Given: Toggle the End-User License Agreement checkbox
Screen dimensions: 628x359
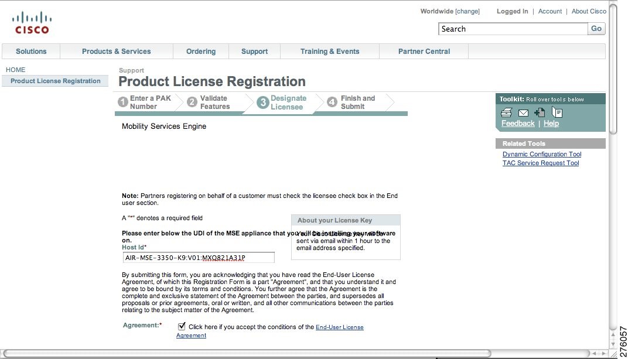Looking at the screenshot, I should [x=182, y=326].
